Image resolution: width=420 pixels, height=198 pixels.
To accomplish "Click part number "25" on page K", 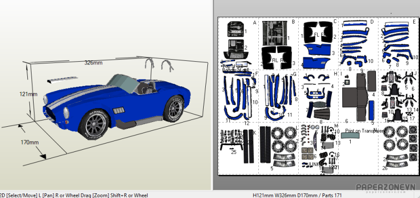I will (x=234, y=152).
